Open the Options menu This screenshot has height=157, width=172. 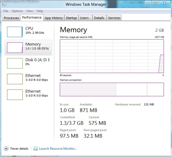[x=17, y=11]
